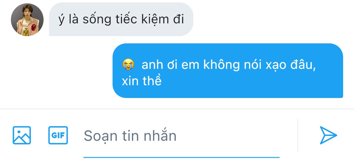Open the photo attachment picker icon

(22, 135)
